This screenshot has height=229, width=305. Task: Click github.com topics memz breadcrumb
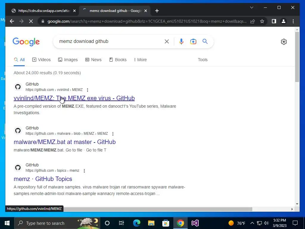(x=52, y=171)
